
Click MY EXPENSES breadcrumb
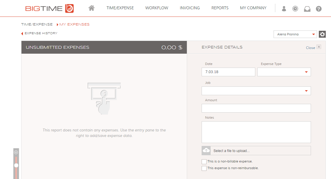click(x=74, y=24)
